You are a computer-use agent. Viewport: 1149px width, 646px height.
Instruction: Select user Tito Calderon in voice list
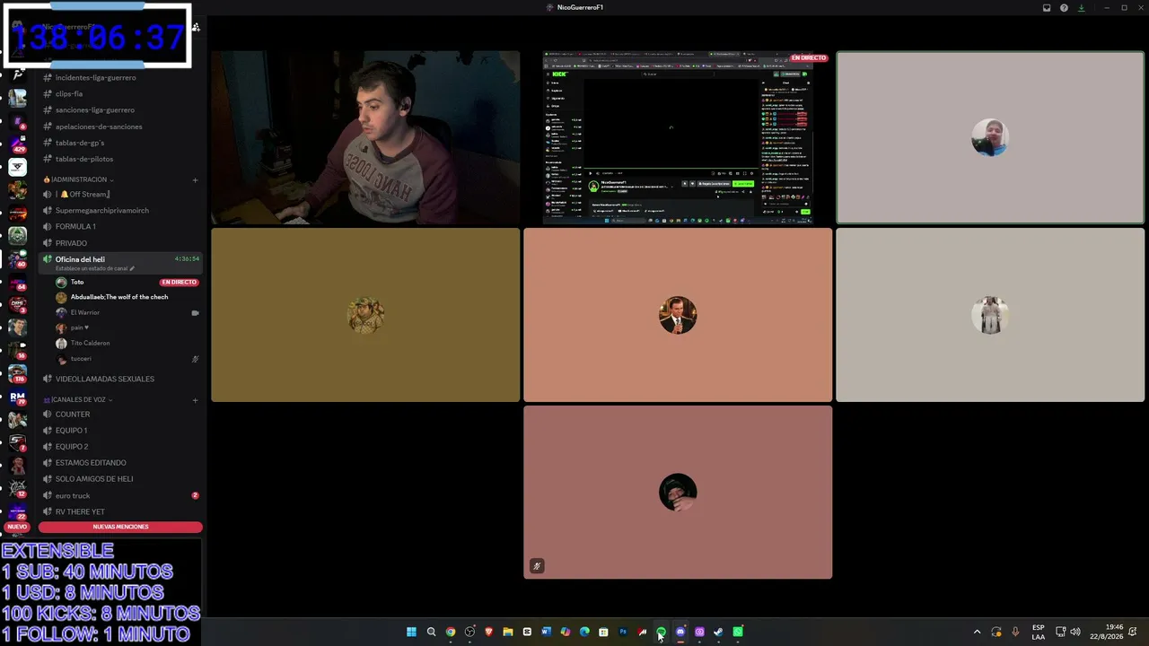click(x=90, y=343)
